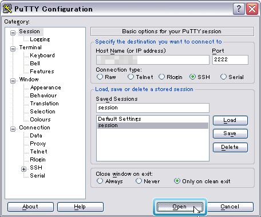This screenshot has width=261, height=217.
Task: Load the selected saved session
Action: click(x=230, y=120)
